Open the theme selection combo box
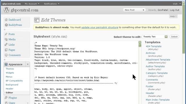This screenshot has width=186, height=104. 155,37
